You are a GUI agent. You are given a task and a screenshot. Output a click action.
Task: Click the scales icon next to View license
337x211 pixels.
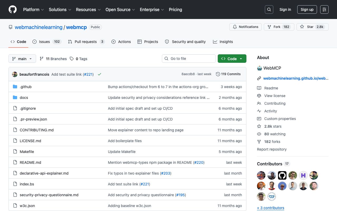tap(259, 96)
